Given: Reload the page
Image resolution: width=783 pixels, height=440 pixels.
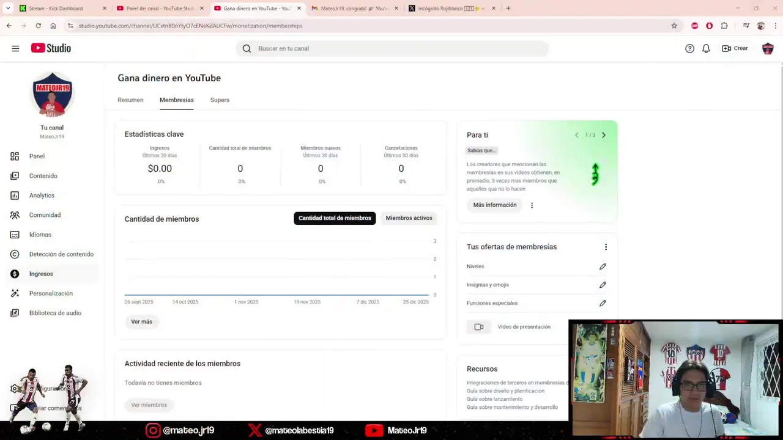Looking at the screenshot, I should click(38, 26).
